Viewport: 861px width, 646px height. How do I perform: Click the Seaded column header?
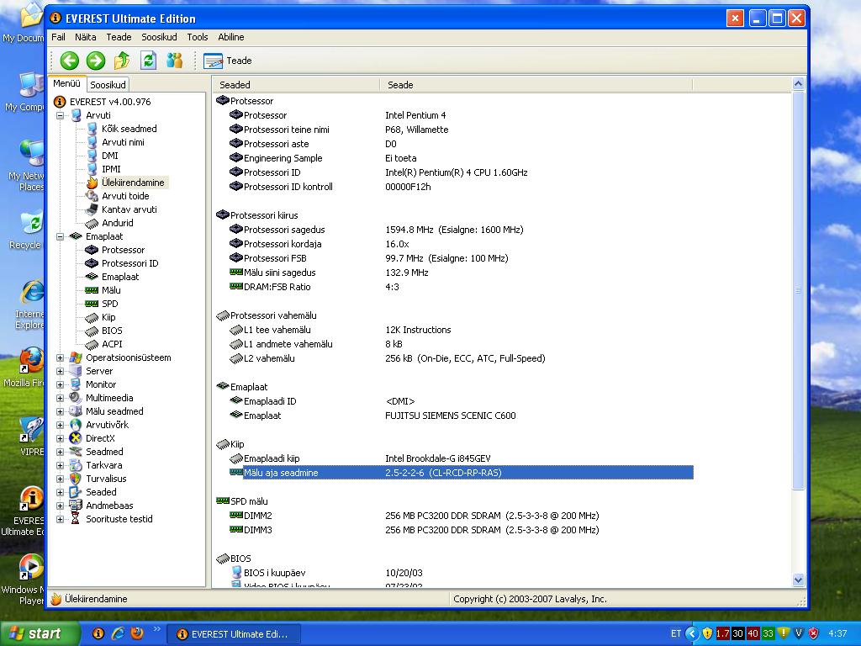point(297,85)
